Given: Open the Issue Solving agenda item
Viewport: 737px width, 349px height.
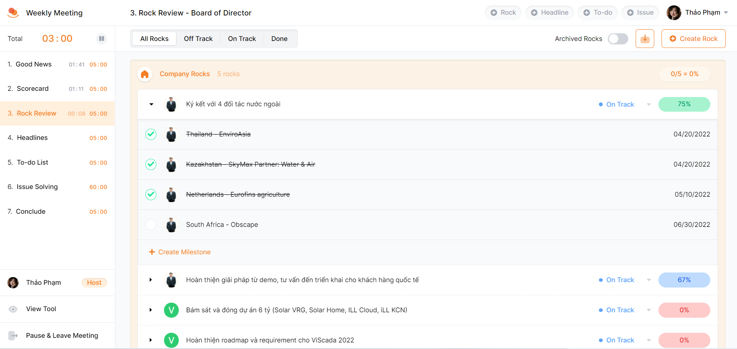Looking at the screenshot, I should 57,187.
